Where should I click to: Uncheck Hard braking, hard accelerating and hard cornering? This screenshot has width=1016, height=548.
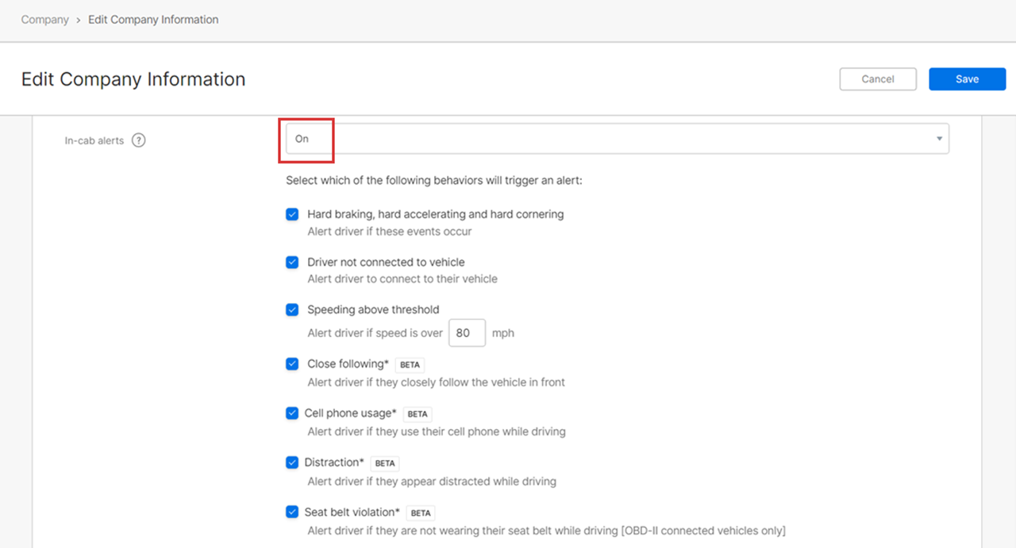[292, 214]
